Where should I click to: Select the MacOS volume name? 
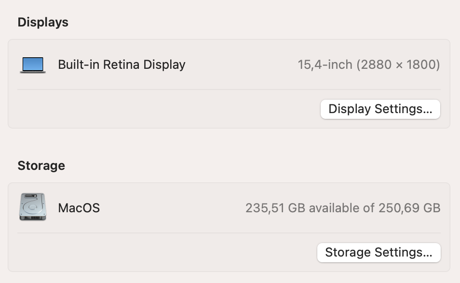point(79,208)
